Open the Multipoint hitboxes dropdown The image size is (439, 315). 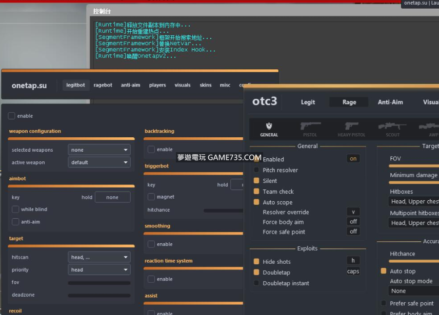413,223
